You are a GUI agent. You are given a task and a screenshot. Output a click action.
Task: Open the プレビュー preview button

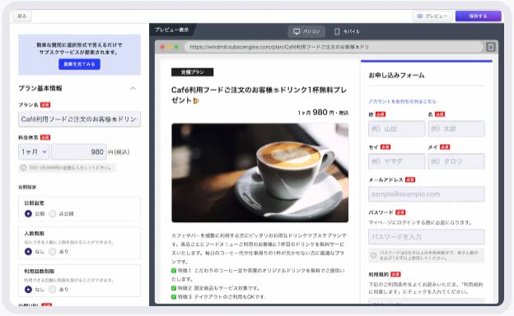[432, 16]
